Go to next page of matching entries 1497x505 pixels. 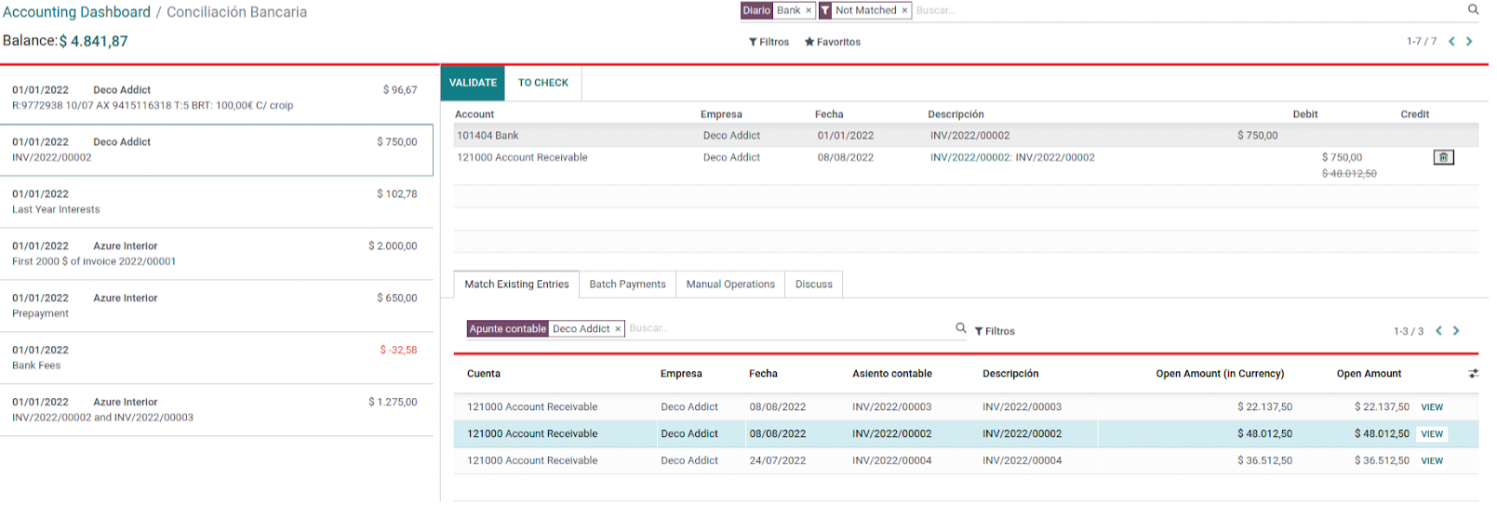click(x=1456, y=331)
